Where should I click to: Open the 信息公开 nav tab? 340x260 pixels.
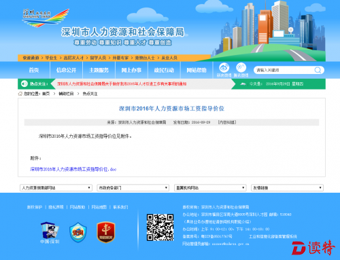(x=66, y=70)
